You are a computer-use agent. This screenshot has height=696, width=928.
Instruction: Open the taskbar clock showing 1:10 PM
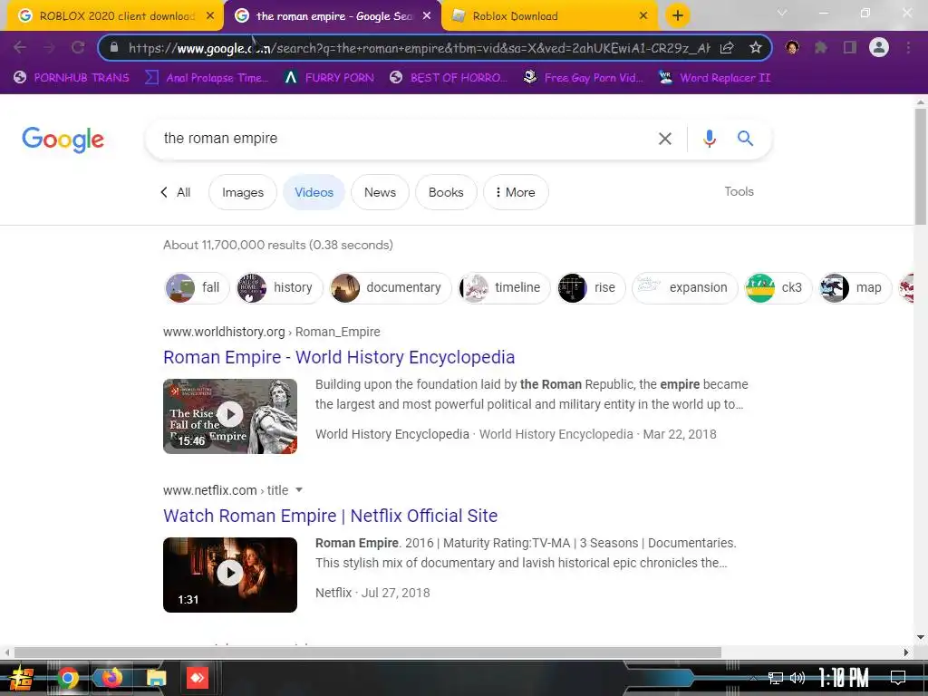tap(844, 678)
